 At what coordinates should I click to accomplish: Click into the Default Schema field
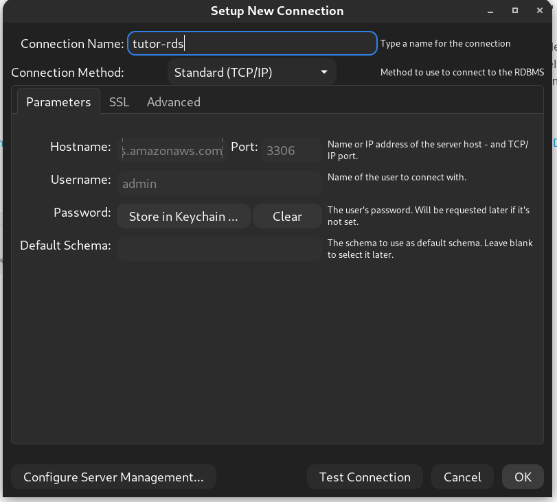(x=218, y=248)
